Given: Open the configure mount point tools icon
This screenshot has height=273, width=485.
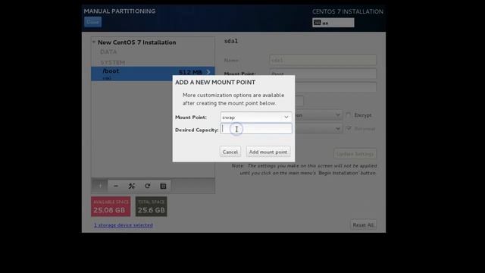Looking at the screenshot, I should pos(131,186).
